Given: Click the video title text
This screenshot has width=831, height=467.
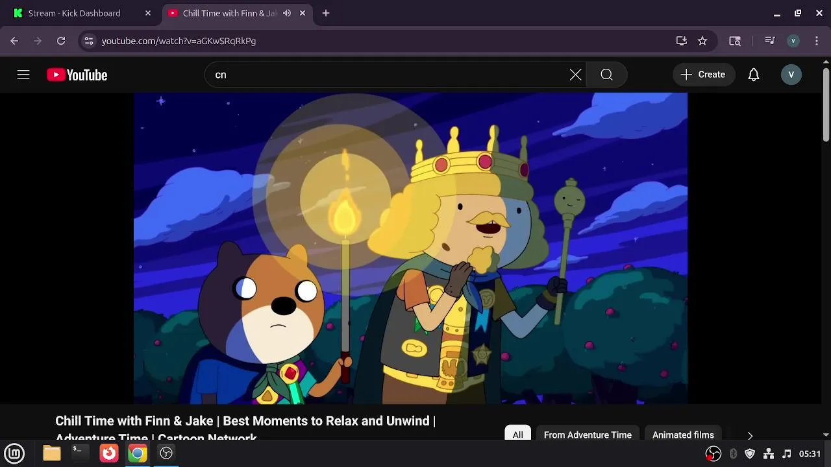Looking at the screenshot, I should coord(245,427).
